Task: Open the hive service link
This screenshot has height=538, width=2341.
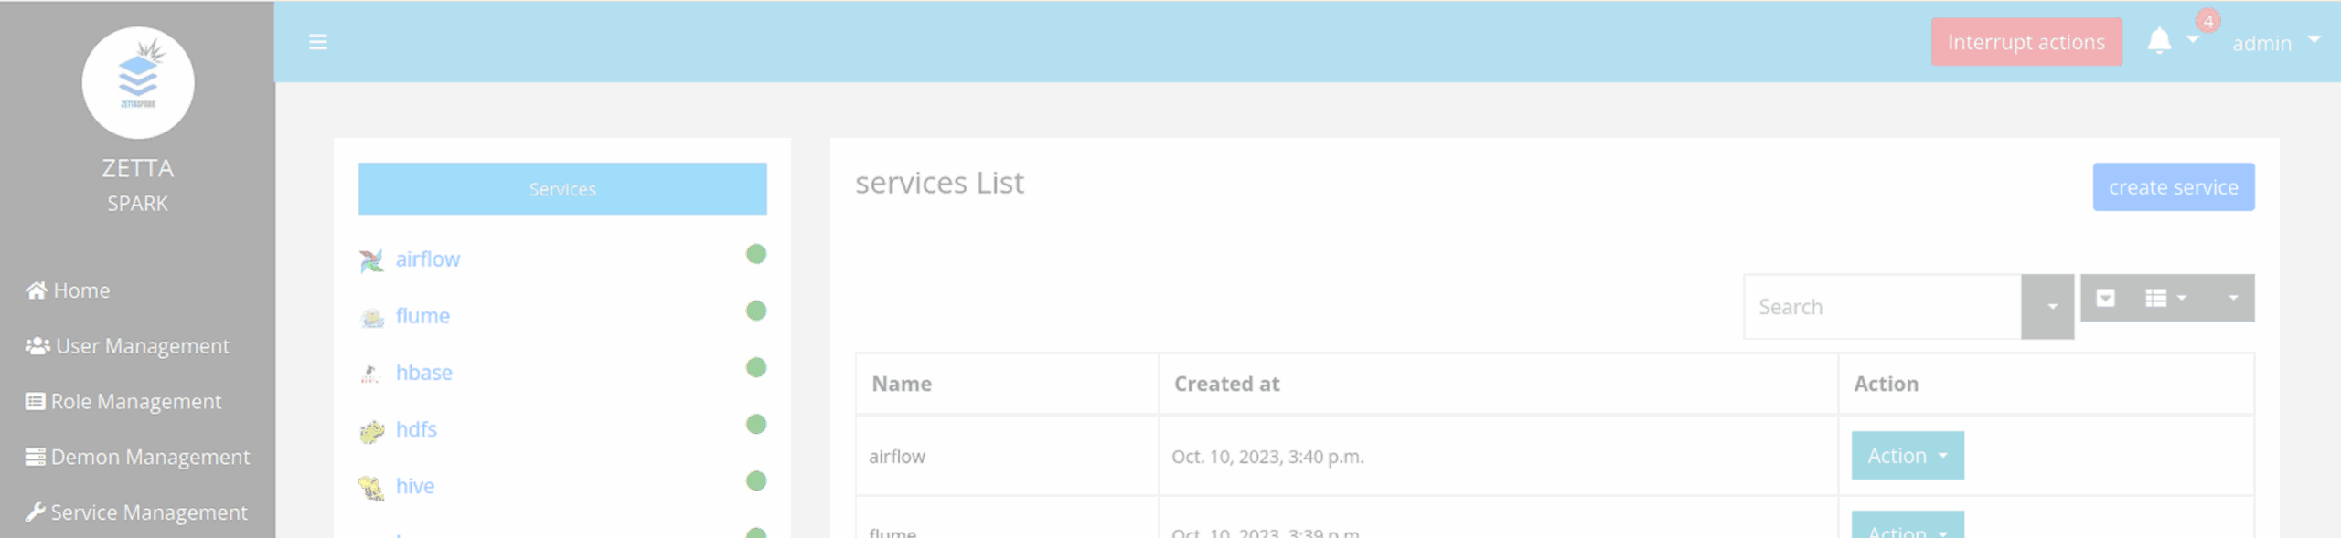Action: [x=414, y=486]
